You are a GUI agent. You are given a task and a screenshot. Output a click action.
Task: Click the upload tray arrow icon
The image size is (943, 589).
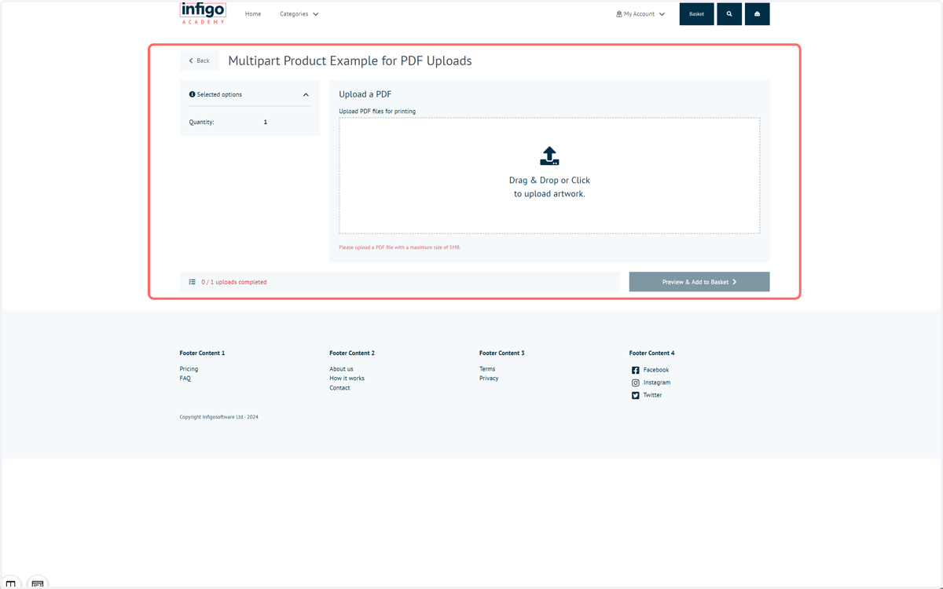[x=549, y=156]
